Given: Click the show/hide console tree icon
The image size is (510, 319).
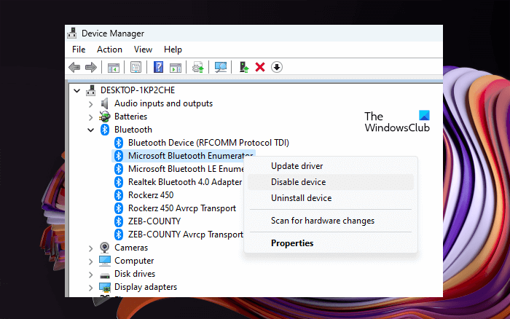Looking at the screenshot, I should point(114,68).
